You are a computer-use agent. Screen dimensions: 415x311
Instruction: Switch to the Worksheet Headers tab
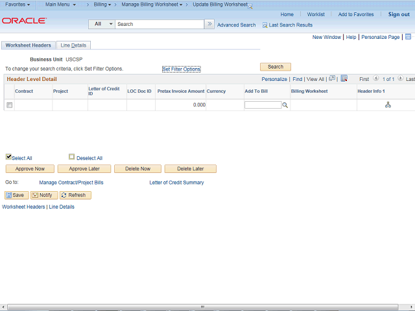click(x=29, y=45)
